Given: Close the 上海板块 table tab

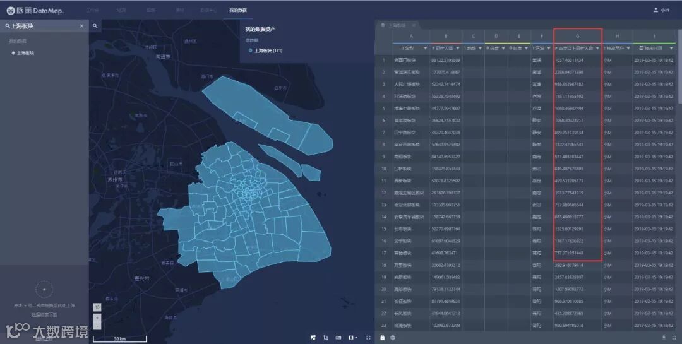Looking at the screenshot, I should pyautogui.click(x=414, y=25).
